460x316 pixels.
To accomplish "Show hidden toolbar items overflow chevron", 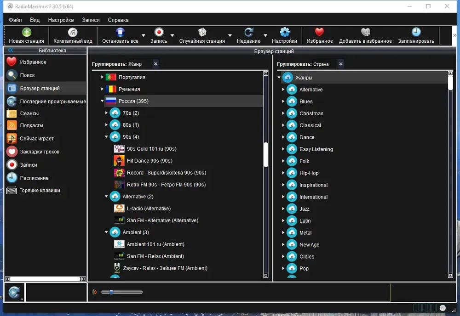I will tap(454, 35).
